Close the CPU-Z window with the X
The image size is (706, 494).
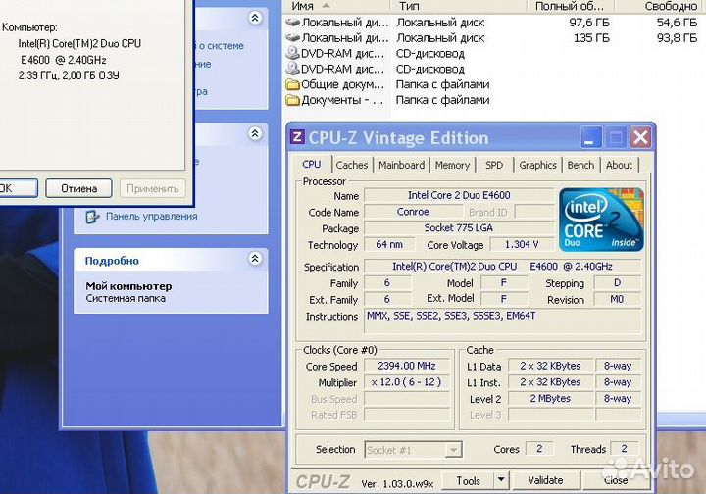tap(640, 137)
